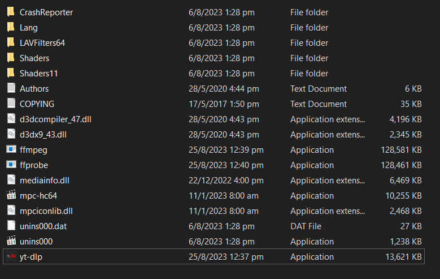Click the Shaders folder icon
The height and width of the screenshot is (279, 440).
coord(11,58)
